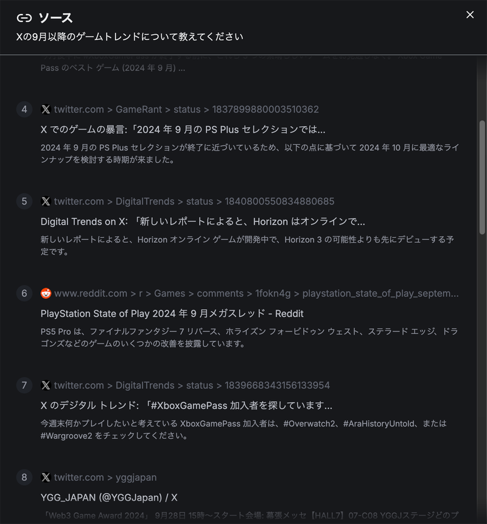Click the reddit.com r/Games comments URL
The image size is (487, 524).
coord(256,293)
